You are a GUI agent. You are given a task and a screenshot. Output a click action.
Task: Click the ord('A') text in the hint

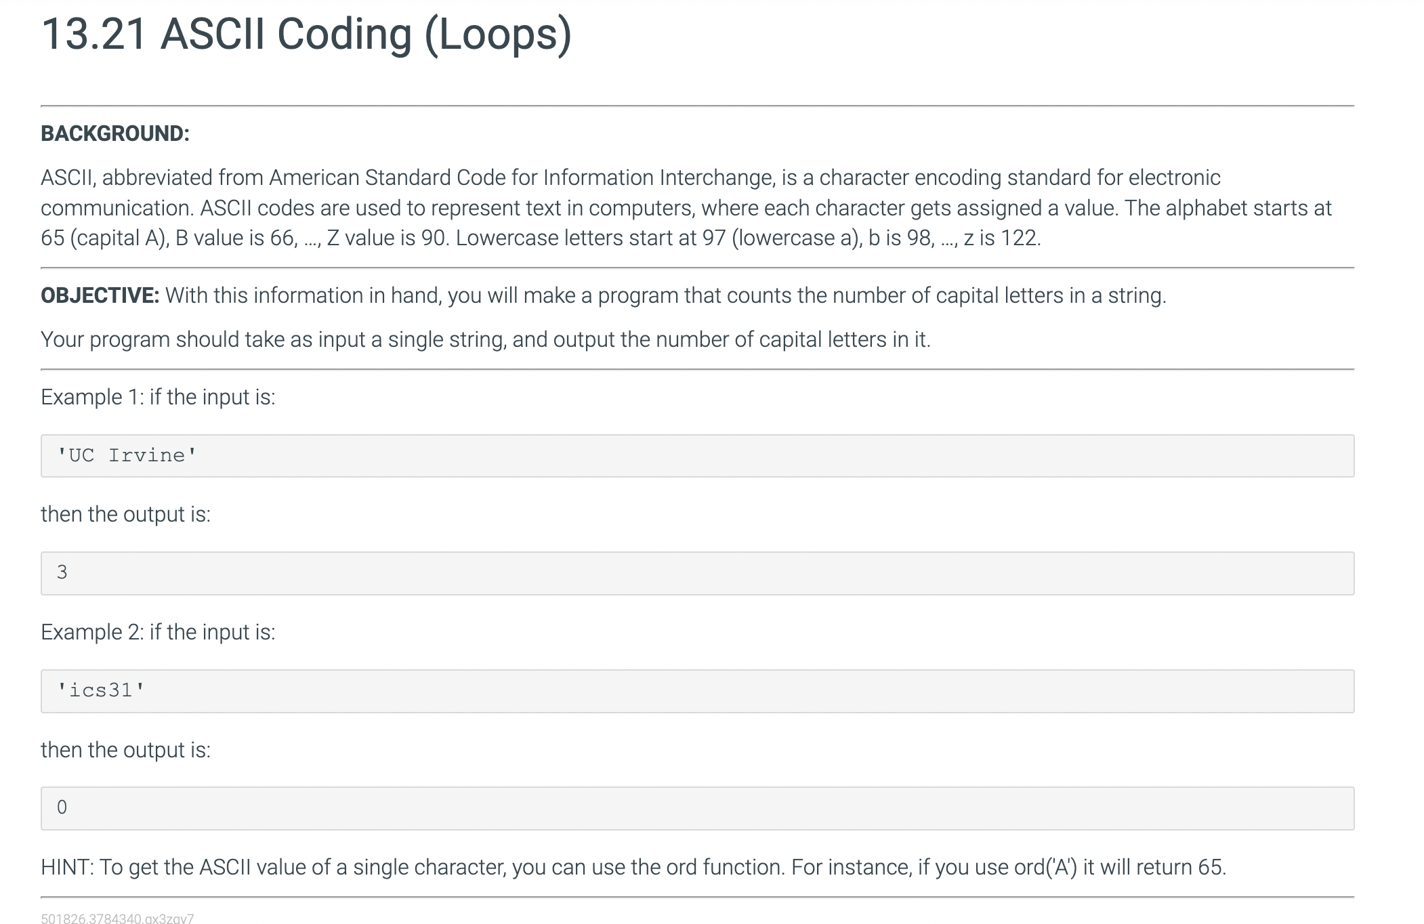point(1045,867)
